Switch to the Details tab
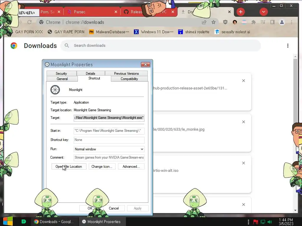Image resolution: width=302 pixels, height=226 pixels. 91,73
